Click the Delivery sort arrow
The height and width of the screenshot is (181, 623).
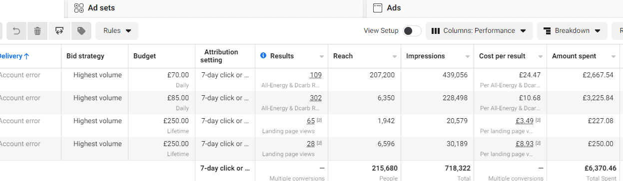tap(26, 56)
